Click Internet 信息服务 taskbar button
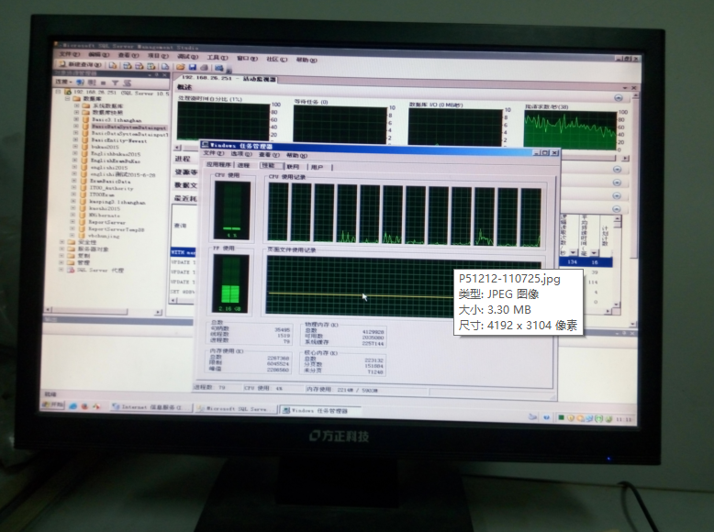Image resolution: width=714 pixels, height=532 pixels. click(151, 407)
